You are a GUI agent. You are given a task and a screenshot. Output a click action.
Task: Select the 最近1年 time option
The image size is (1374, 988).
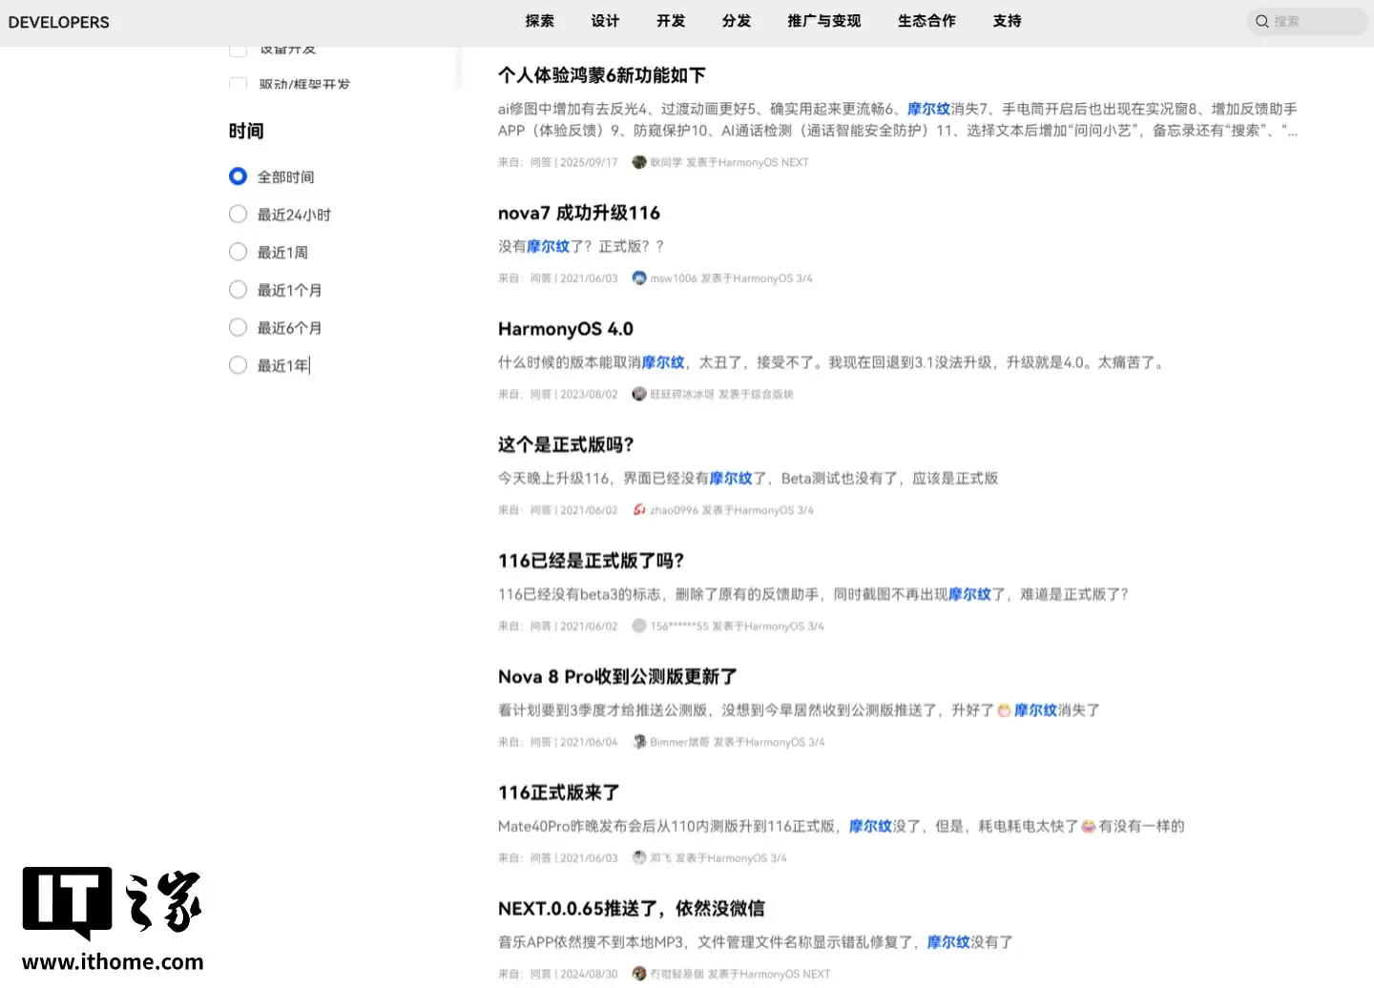pyautogui.click(x=238, y=364)
